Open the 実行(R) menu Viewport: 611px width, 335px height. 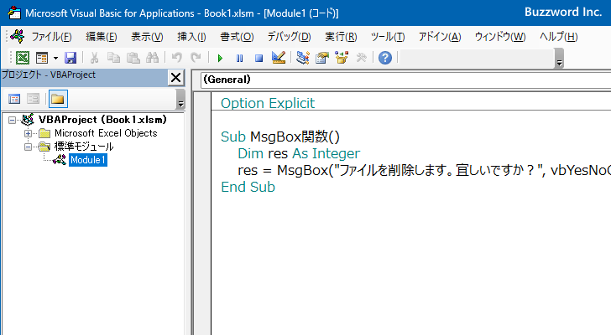point(341,37)
